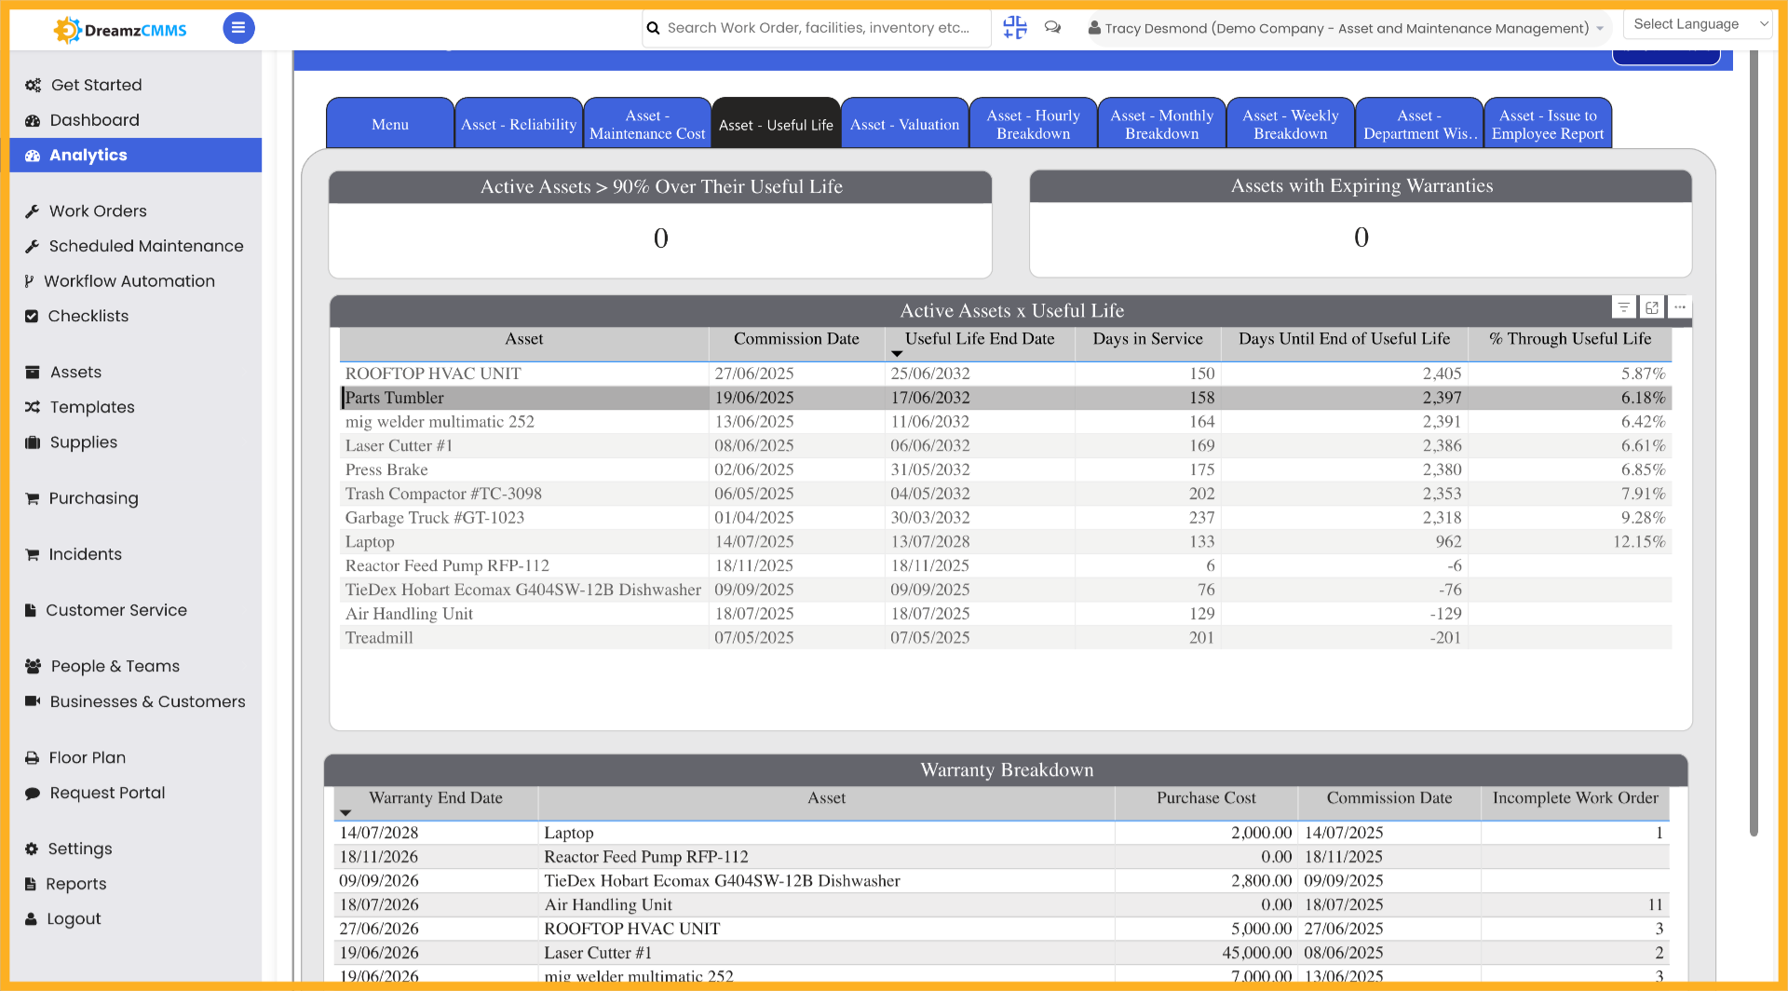The width and height of the screenshot is (1788, 991).
Task: Click the Reports icon in sidebar
Action: (x=32, y=883)
